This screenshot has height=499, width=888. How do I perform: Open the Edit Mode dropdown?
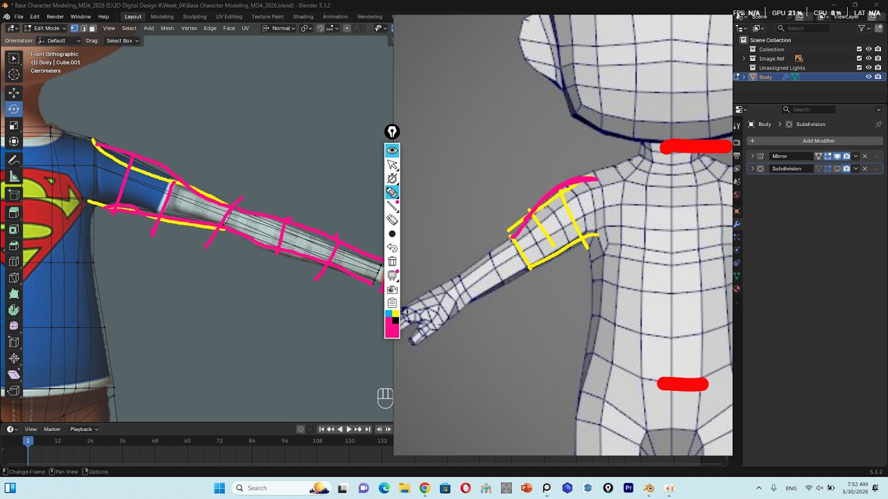pyautogui.click(x=45, y=28)
